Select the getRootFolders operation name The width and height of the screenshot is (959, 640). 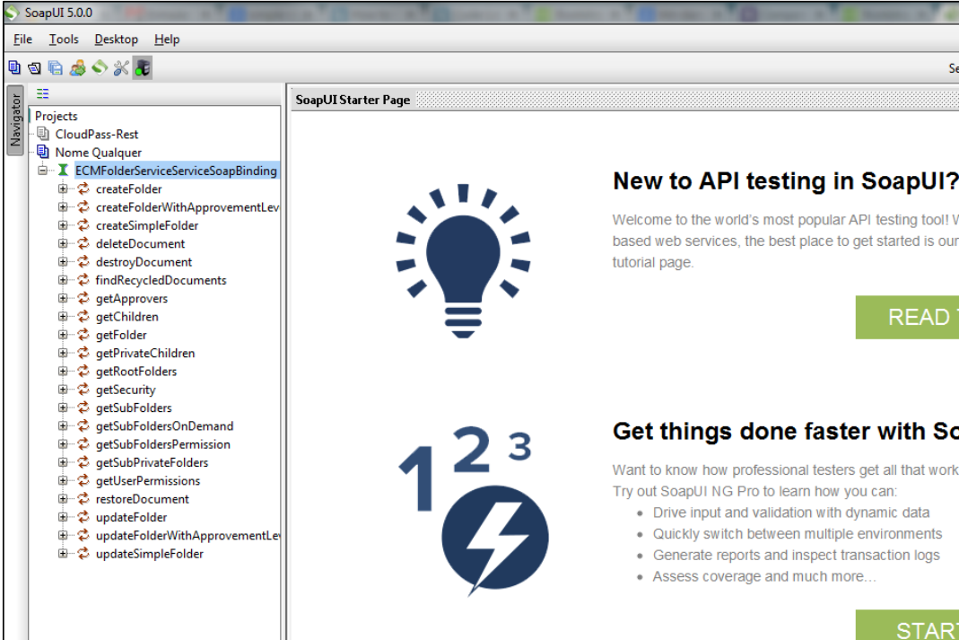point(136,372)
